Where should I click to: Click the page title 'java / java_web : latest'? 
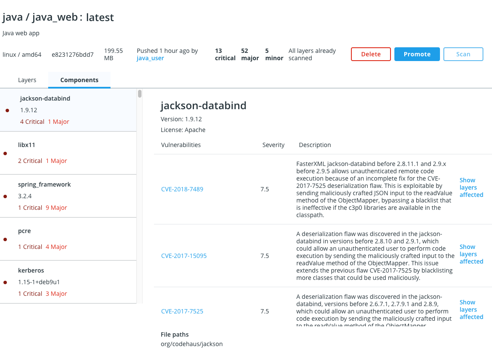point(58,17)
